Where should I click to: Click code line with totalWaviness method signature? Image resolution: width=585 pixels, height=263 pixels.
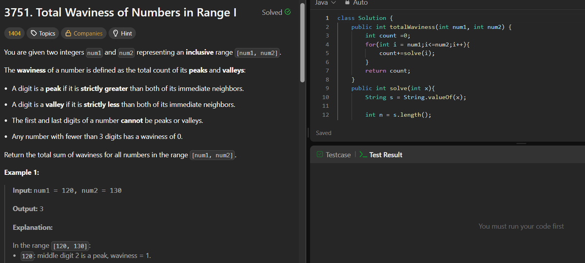click(431, 27)
